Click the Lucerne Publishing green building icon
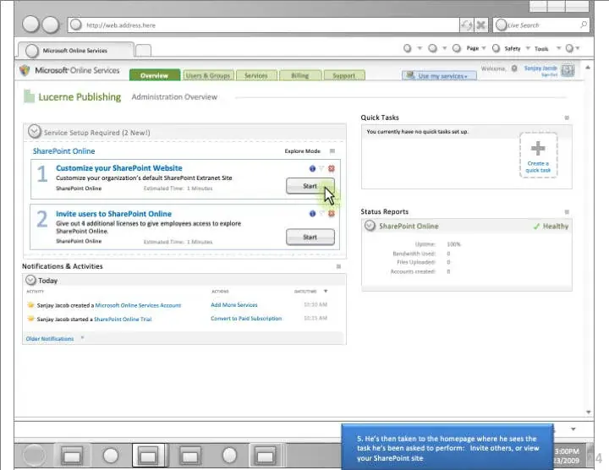The image size is (609, 470). pyautogui.click(x=29, y=96)
